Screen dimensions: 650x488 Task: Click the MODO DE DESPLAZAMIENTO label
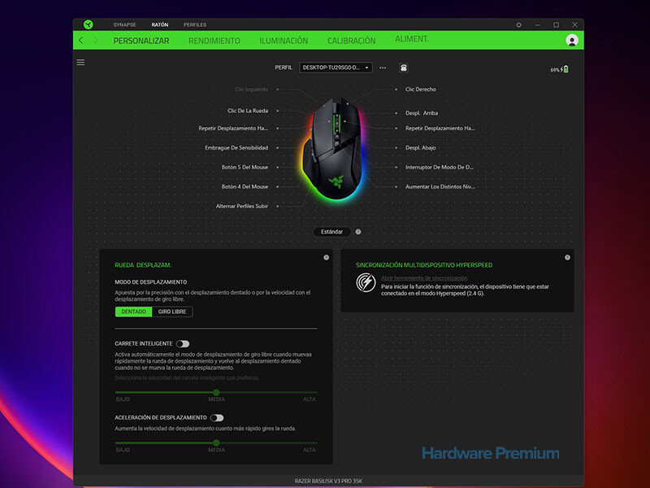[151, 282]
